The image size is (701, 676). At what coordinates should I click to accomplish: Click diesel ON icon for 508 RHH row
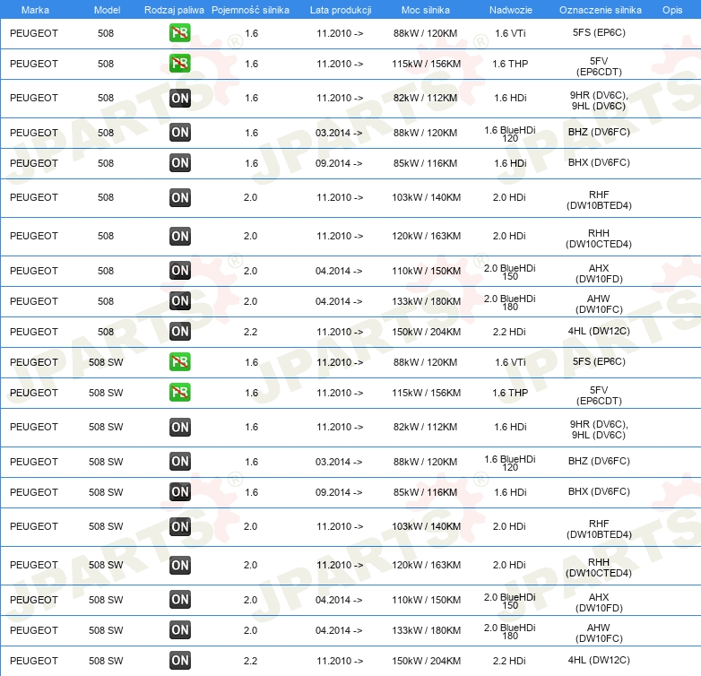point(179,236)
